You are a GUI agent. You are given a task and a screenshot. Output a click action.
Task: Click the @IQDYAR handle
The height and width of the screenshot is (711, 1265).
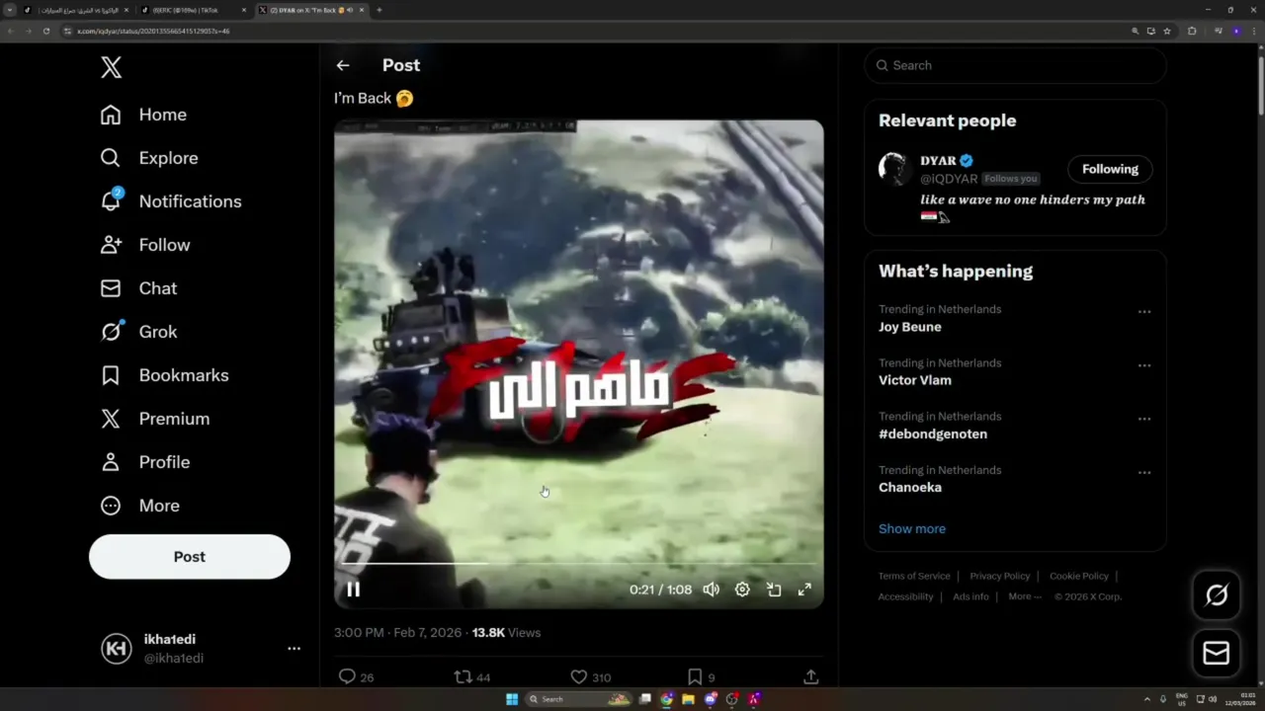point(949,179)
